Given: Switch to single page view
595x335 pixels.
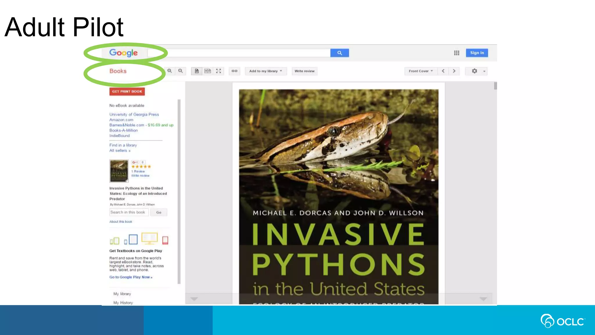Looking at the screenshot, I should tap(197, 71).
